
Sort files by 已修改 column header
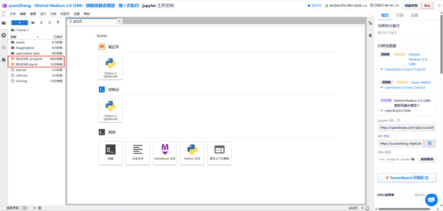click(54, 37)
